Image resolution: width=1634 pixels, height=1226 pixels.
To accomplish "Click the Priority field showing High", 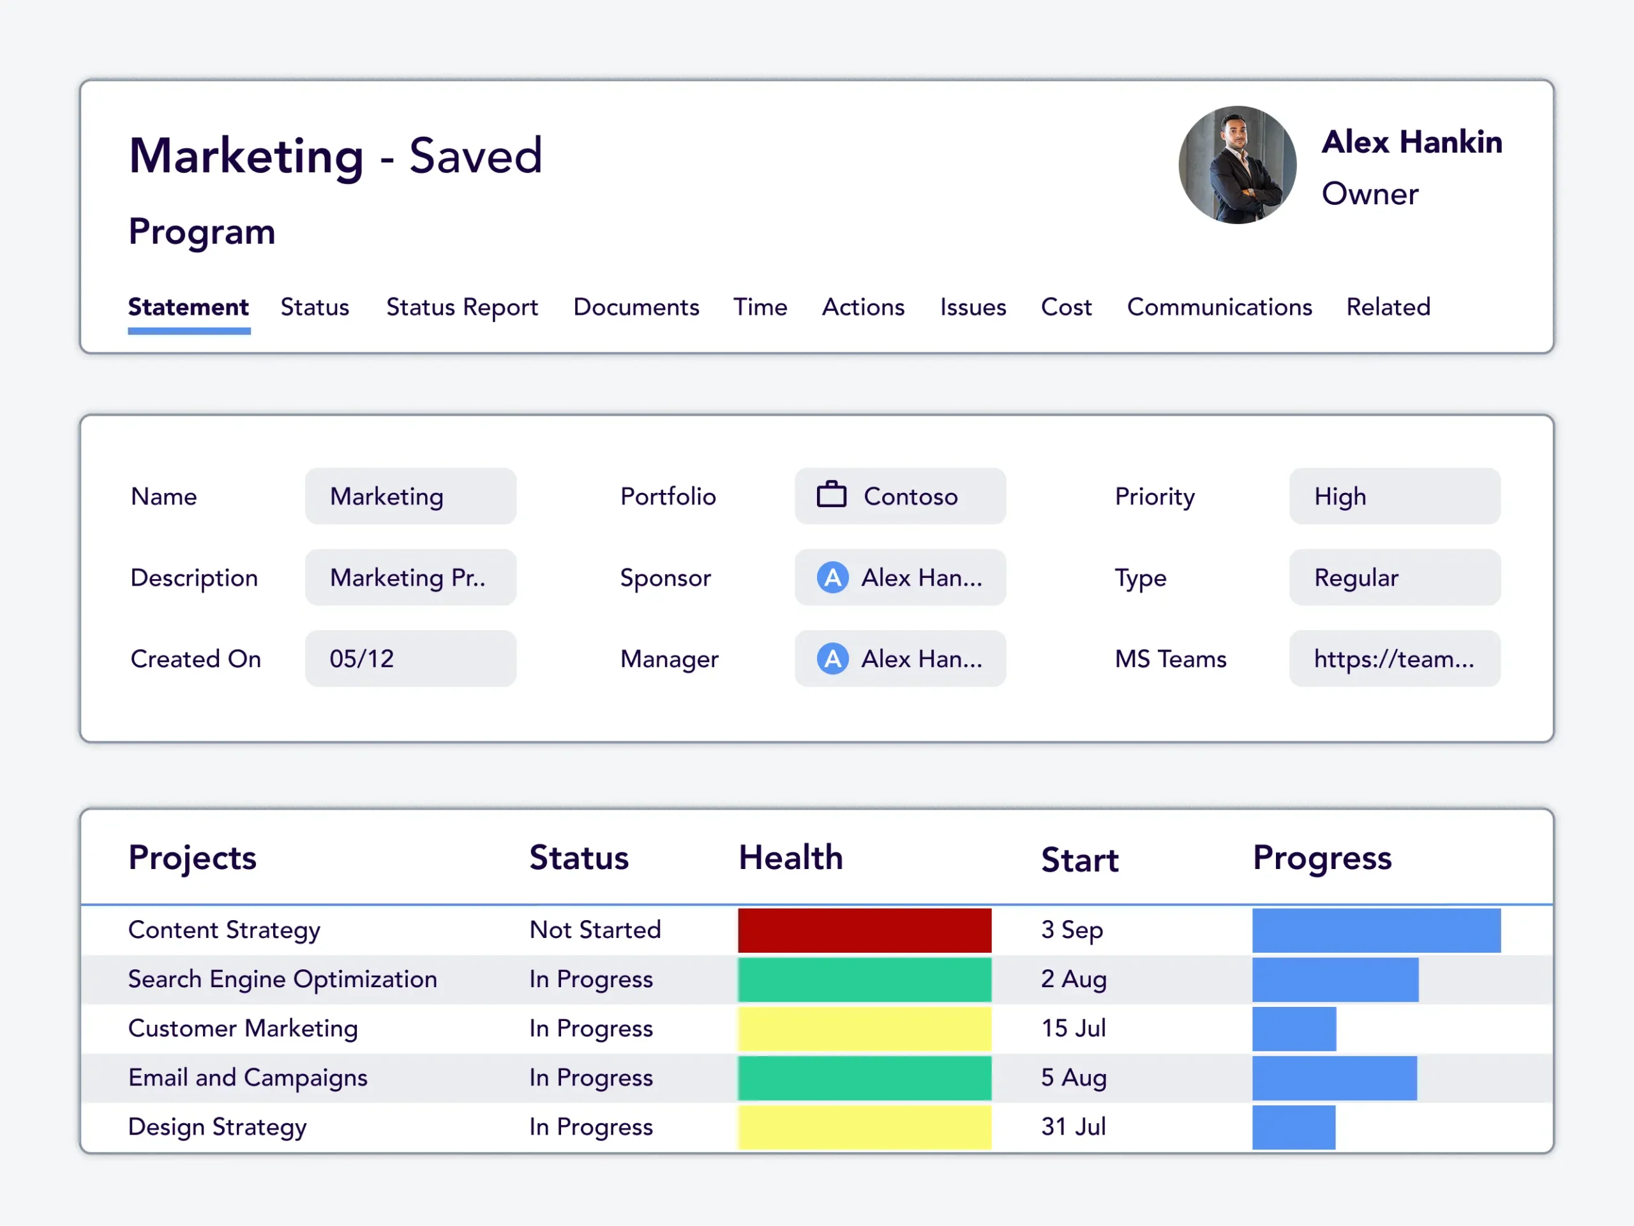I will pyautogui.click(x=1394, y=496).
